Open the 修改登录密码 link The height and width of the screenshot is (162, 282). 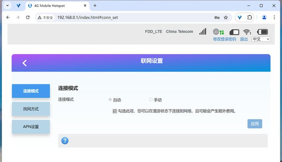(225, 39)
